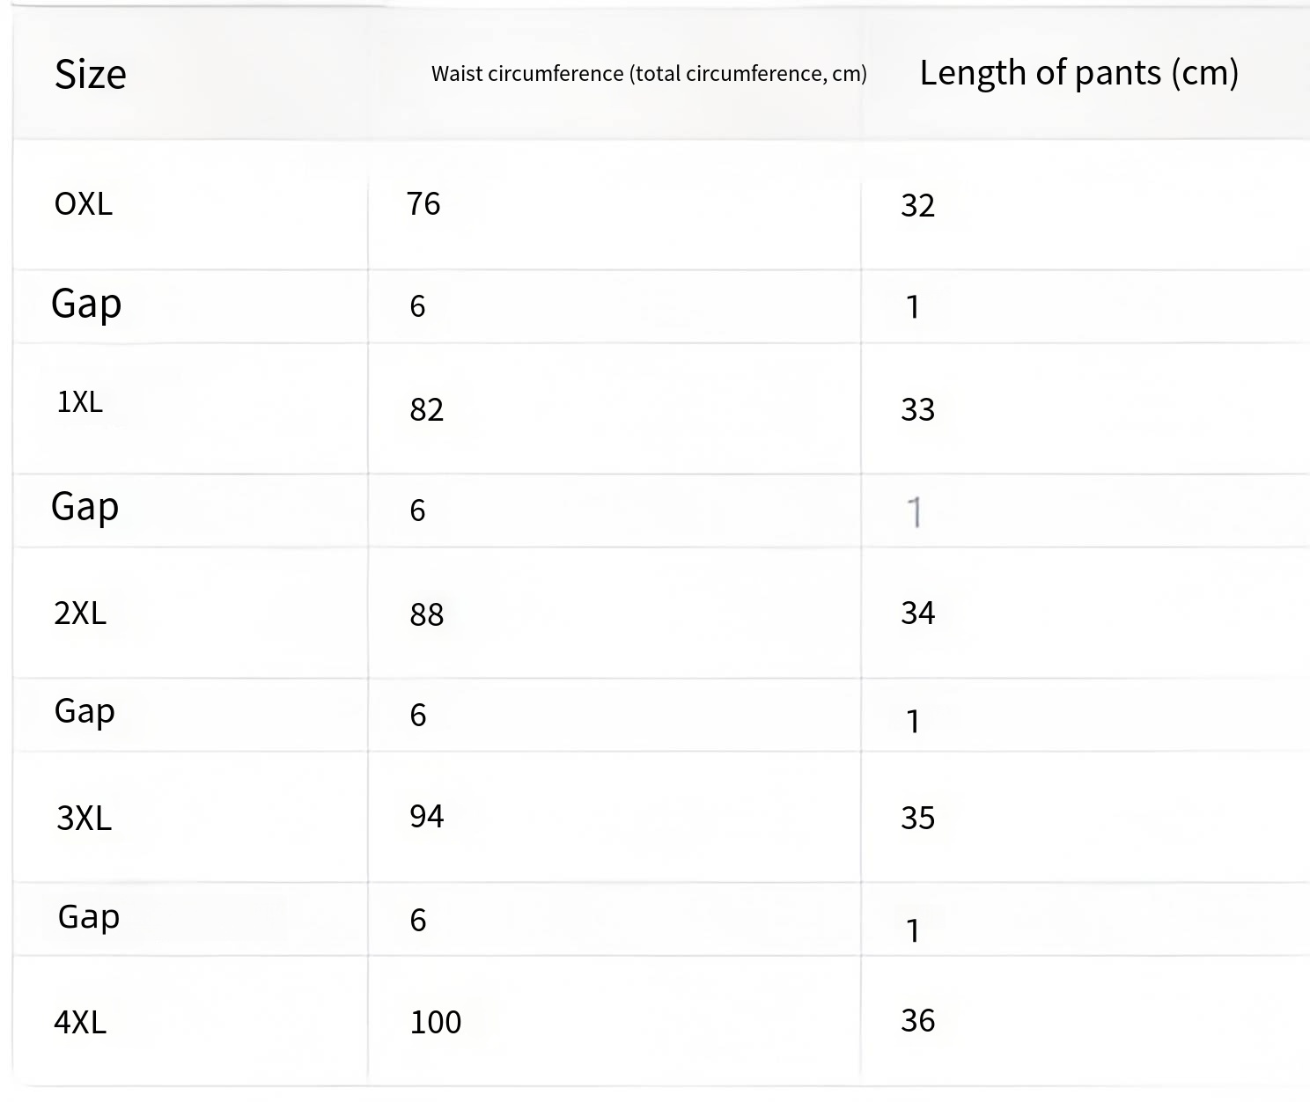
Task: Click pants length value 34
Action: [x=917, y=613]
